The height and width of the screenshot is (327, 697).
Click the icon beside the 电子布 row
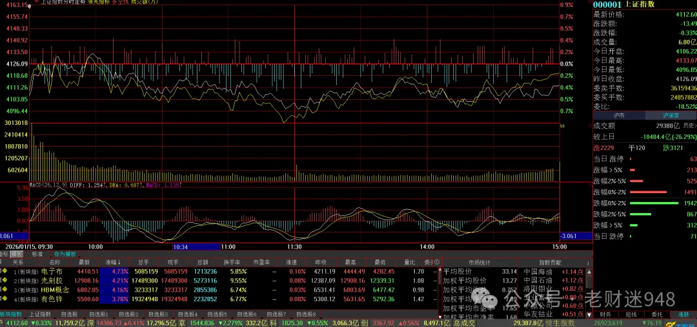coord(3,272)
